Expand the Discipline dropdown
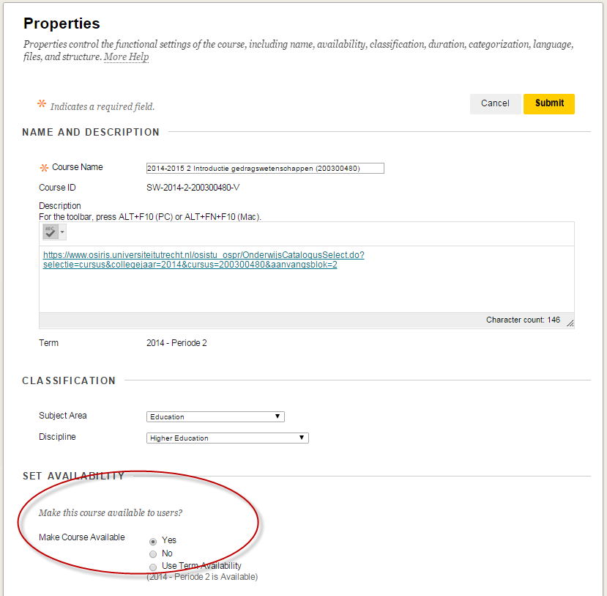The image size is (607, 596). [228, 438]
